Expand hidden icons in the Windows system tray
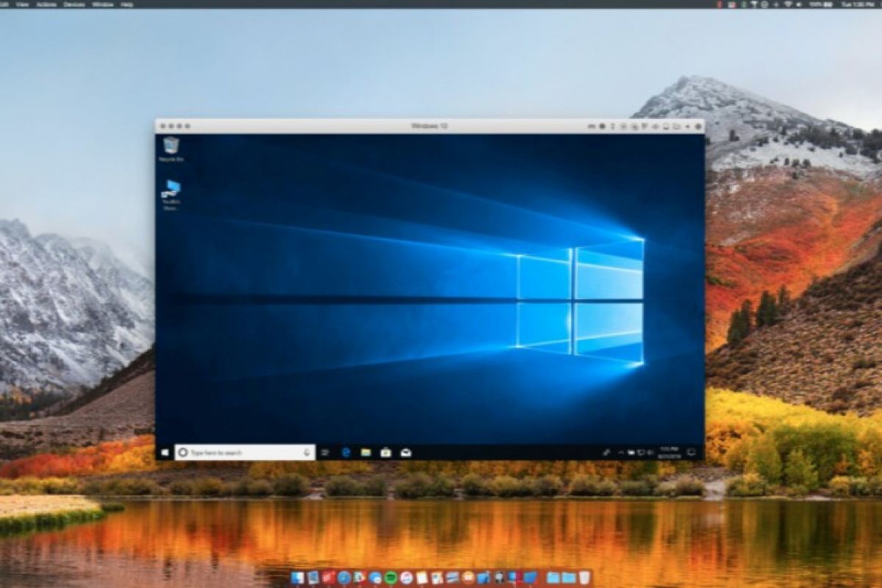 click(x=620, y=453)
